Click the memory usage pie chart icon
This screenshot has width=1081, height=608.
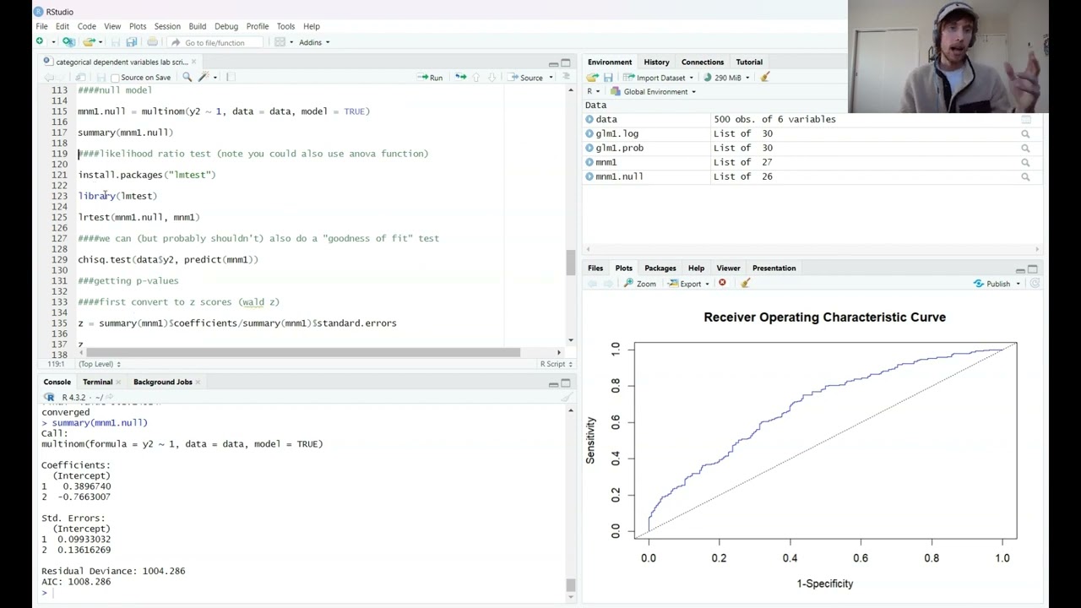coord(708,77)
